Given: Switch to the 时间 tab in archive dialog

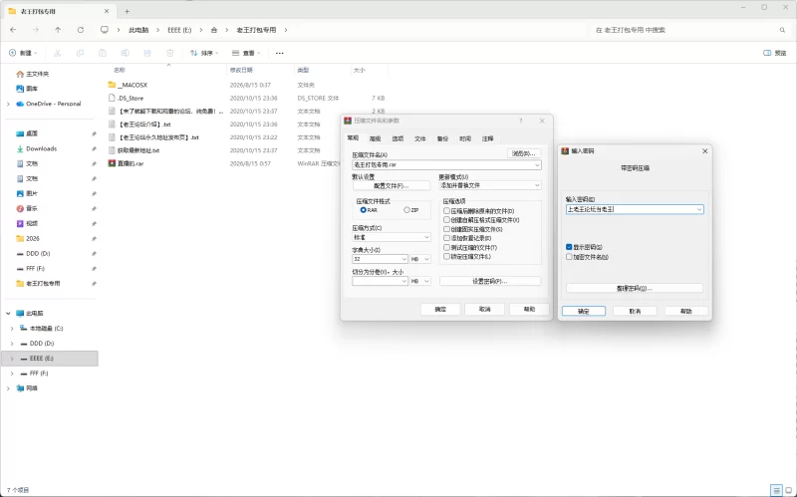Looking at the screenshot, I should click(x=465, y=138).
